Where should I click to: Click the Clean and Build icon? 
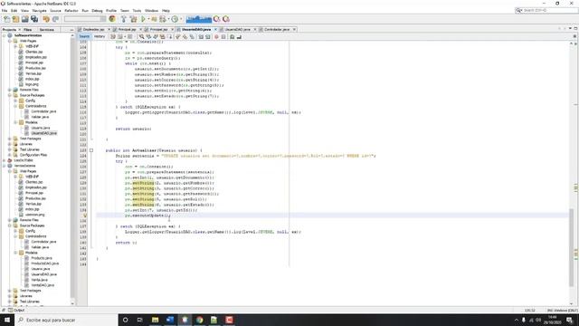tap(133, 19)
